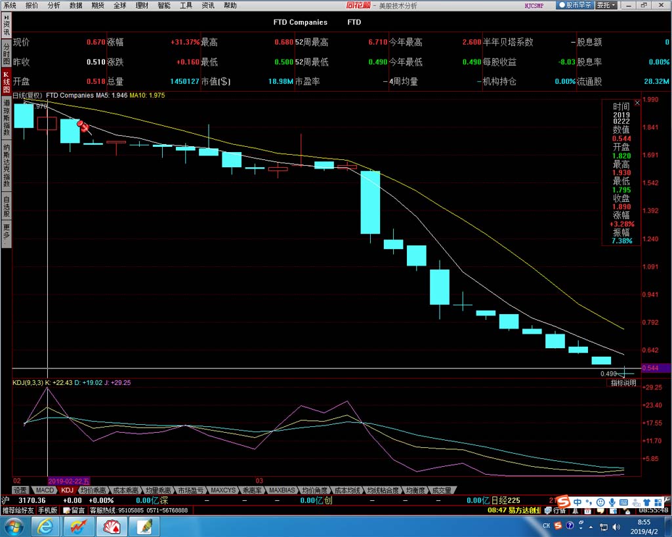This screenshot has height=537, width=672.
Task: Switch to 均量乖离 indicator tab
Action: pyautogui.click(x=158, y=490)
